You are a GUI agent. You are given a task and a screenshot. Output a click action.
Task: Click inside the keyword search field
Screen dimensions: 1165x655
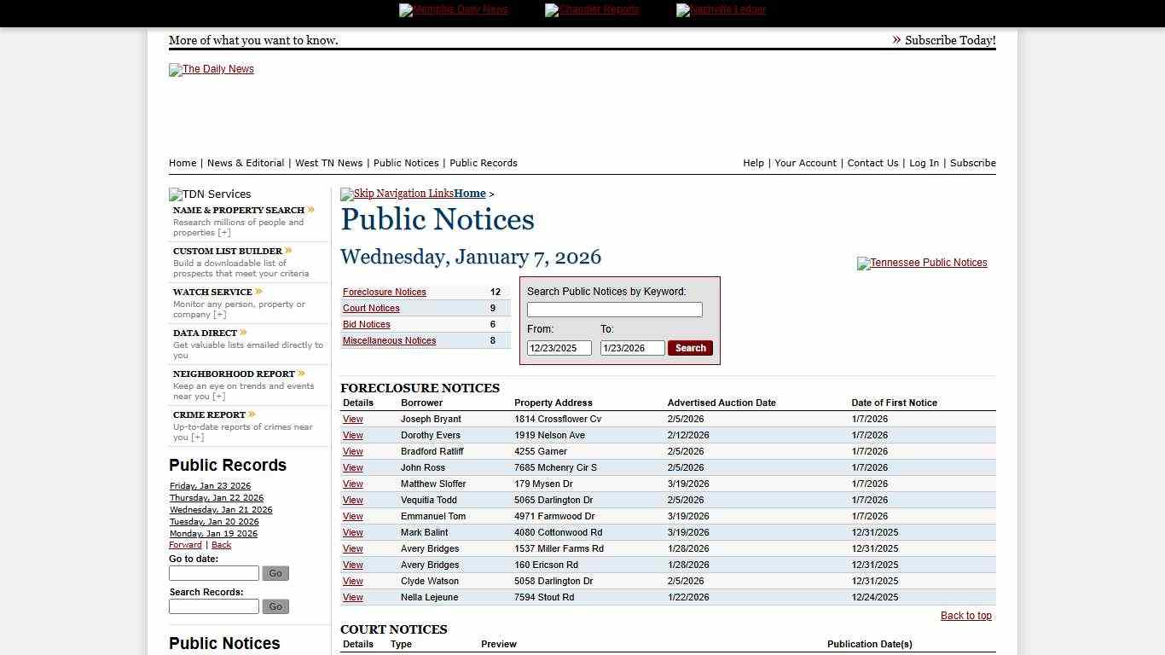coord(614,309)
